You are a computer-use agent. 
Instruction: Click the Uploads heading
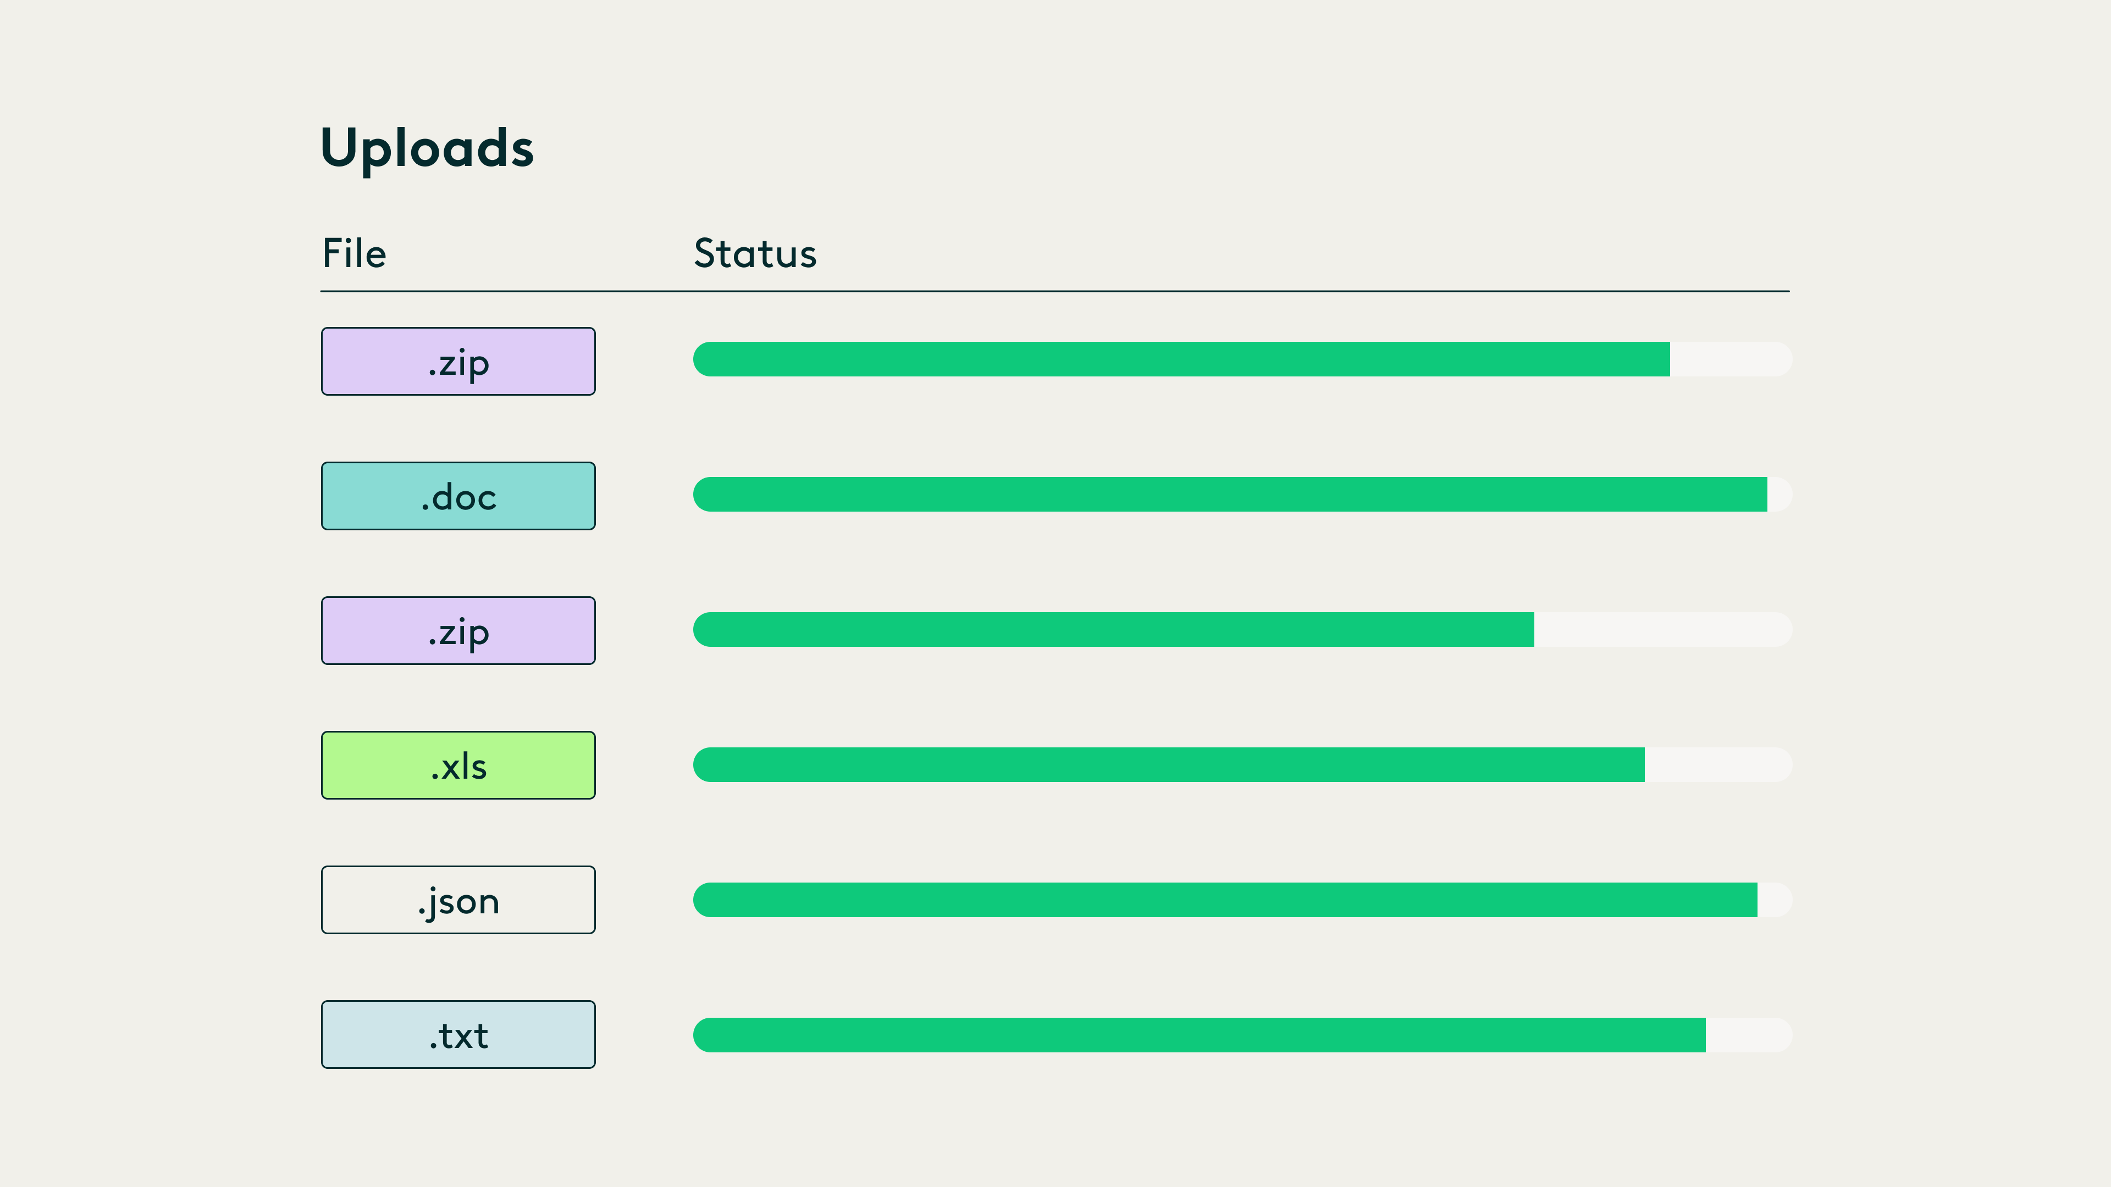coord(426,148)
